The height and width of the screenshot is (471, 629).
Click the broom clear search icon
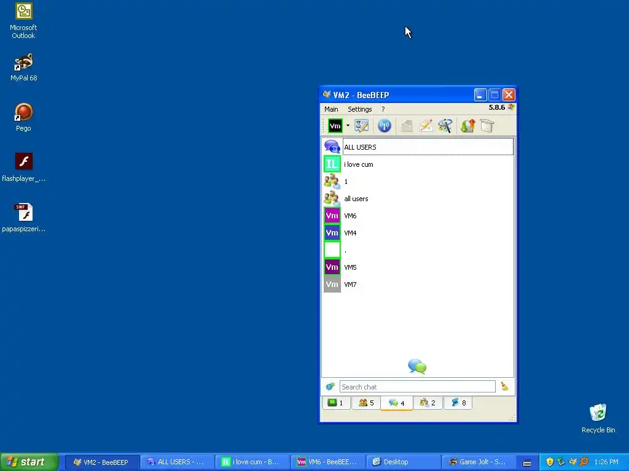[505, 386]
